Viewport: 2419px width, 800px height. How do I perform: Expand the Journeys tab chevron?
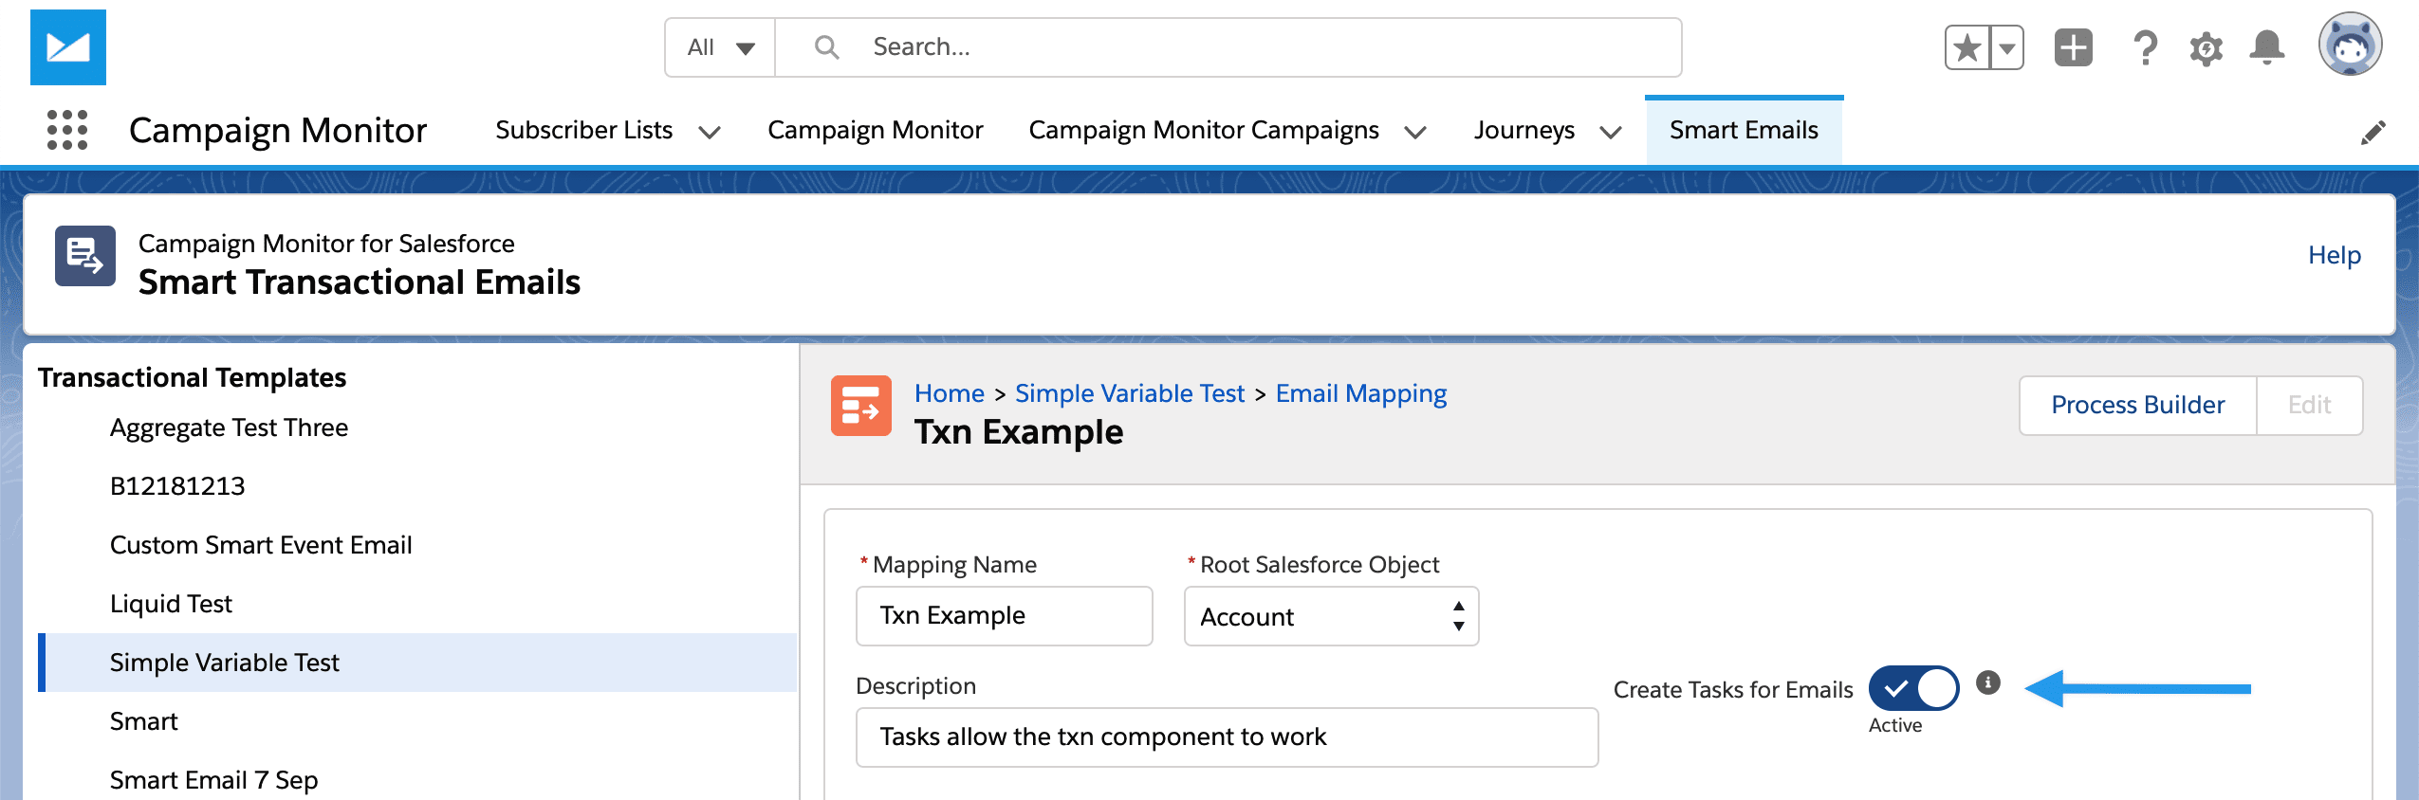(1611, 132)
